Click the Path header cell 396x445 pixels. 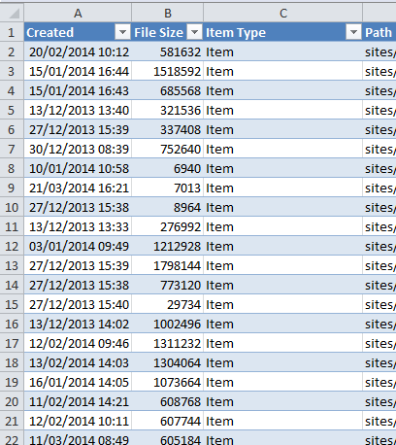click(x=379, y=32)
